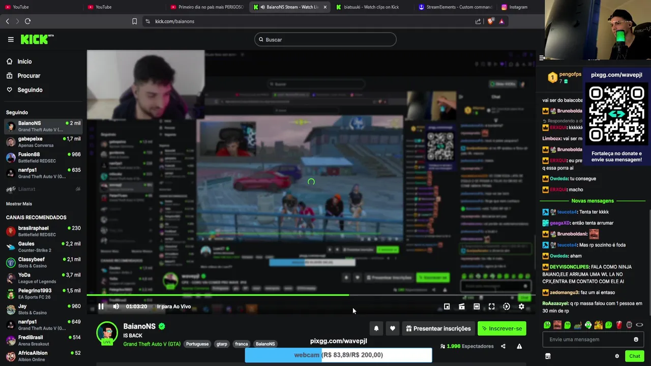Send message with the Chat button

coord(635,356)
